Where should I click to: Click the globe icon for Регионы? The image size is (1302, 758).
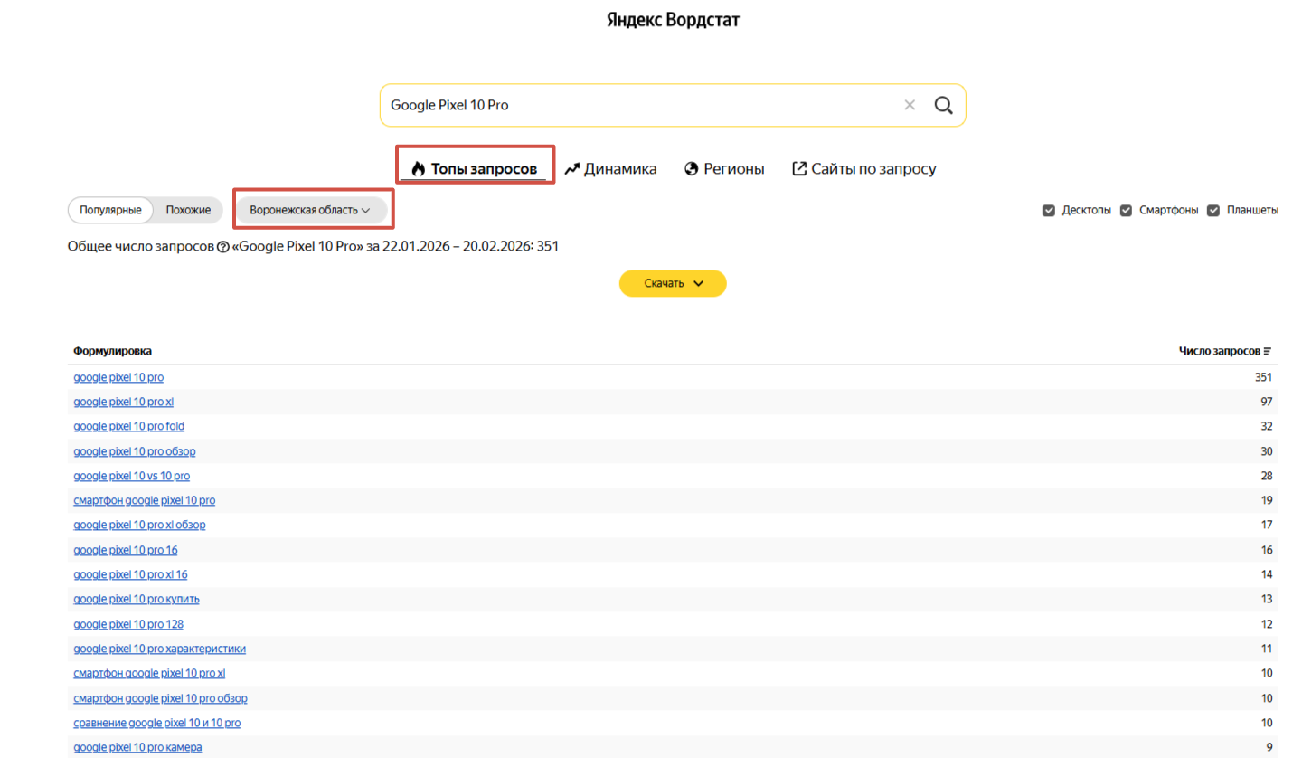693,169
